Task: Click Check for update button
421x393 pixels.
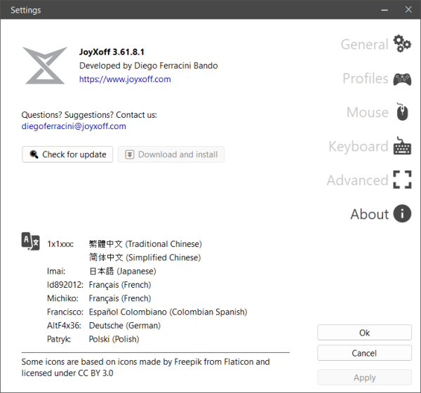Action: coord(67,154)
